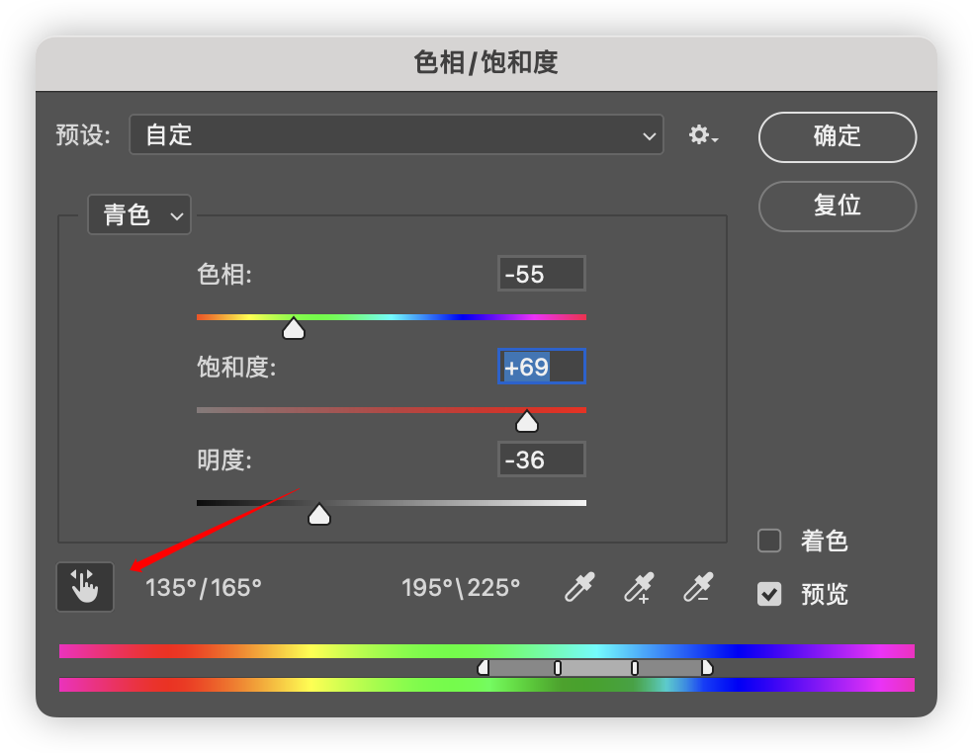Screen dimensions: 973x753
Task: Click the on-image targeted adjustment hand tool
Action: coord(85,587)
